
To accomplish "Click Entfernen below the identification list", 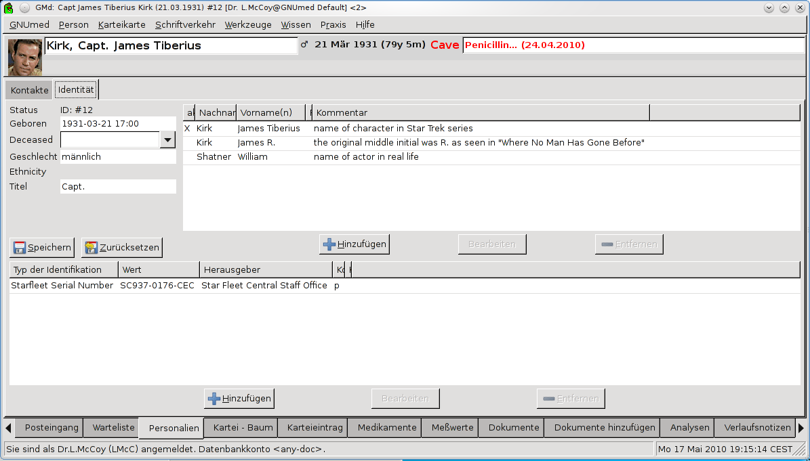I will click(571, 399).
